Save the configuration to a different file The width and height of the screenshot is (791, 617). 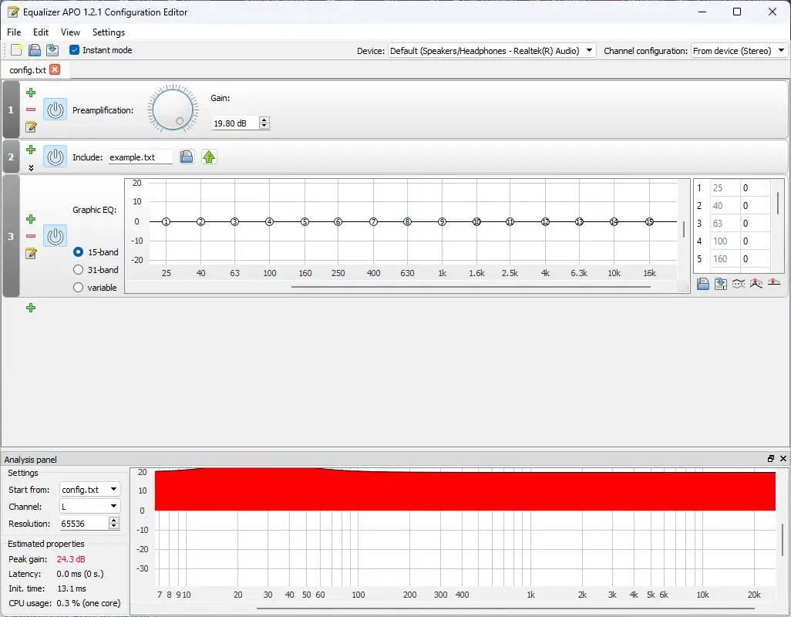[x=52, y=49]
